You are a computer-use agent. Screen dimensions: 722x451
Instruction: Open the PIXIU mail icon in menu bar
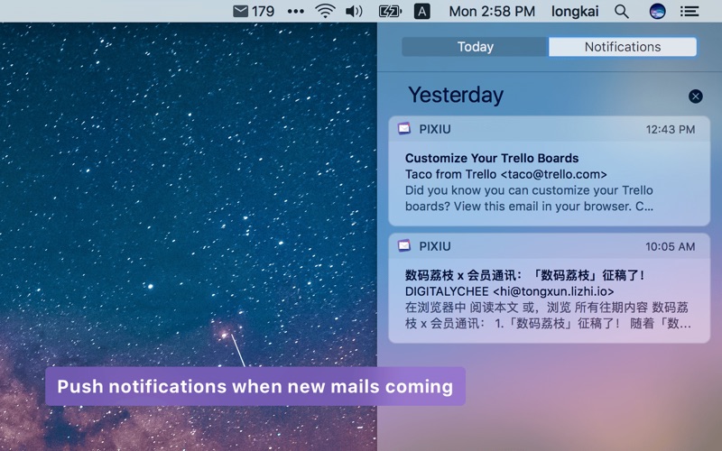tap(240, 11)
